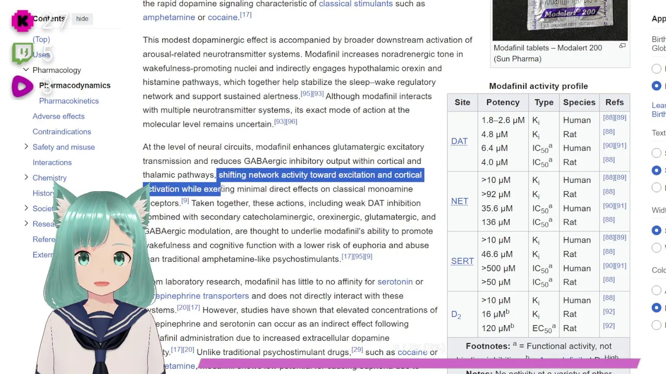Open citation [29] after psychostimulant drugs
The image size is (666, 374).
[x=357, y=350]
